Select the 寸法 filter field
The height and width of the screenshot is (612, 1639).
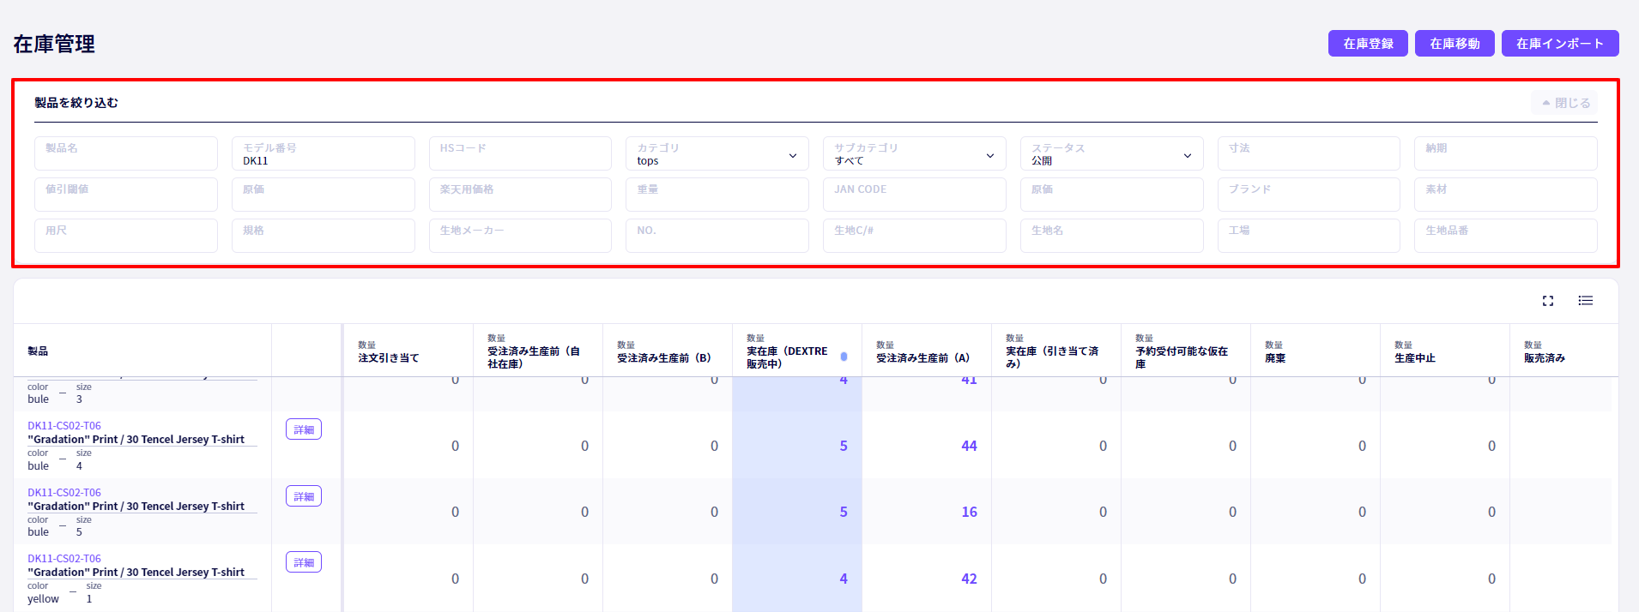(x=1309, y=153)
